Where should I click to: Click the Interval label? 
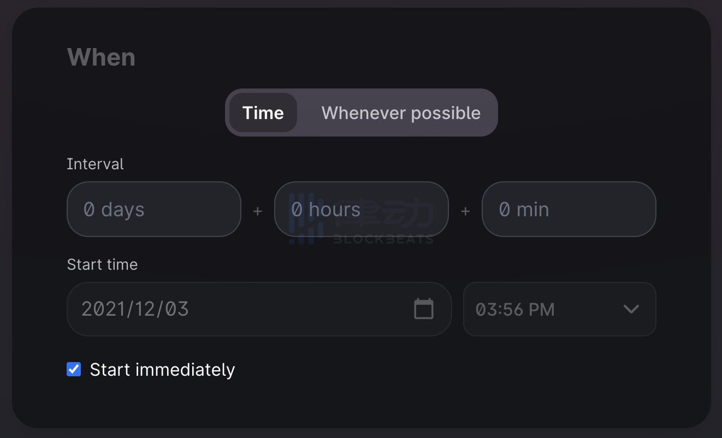pos(95,164)
